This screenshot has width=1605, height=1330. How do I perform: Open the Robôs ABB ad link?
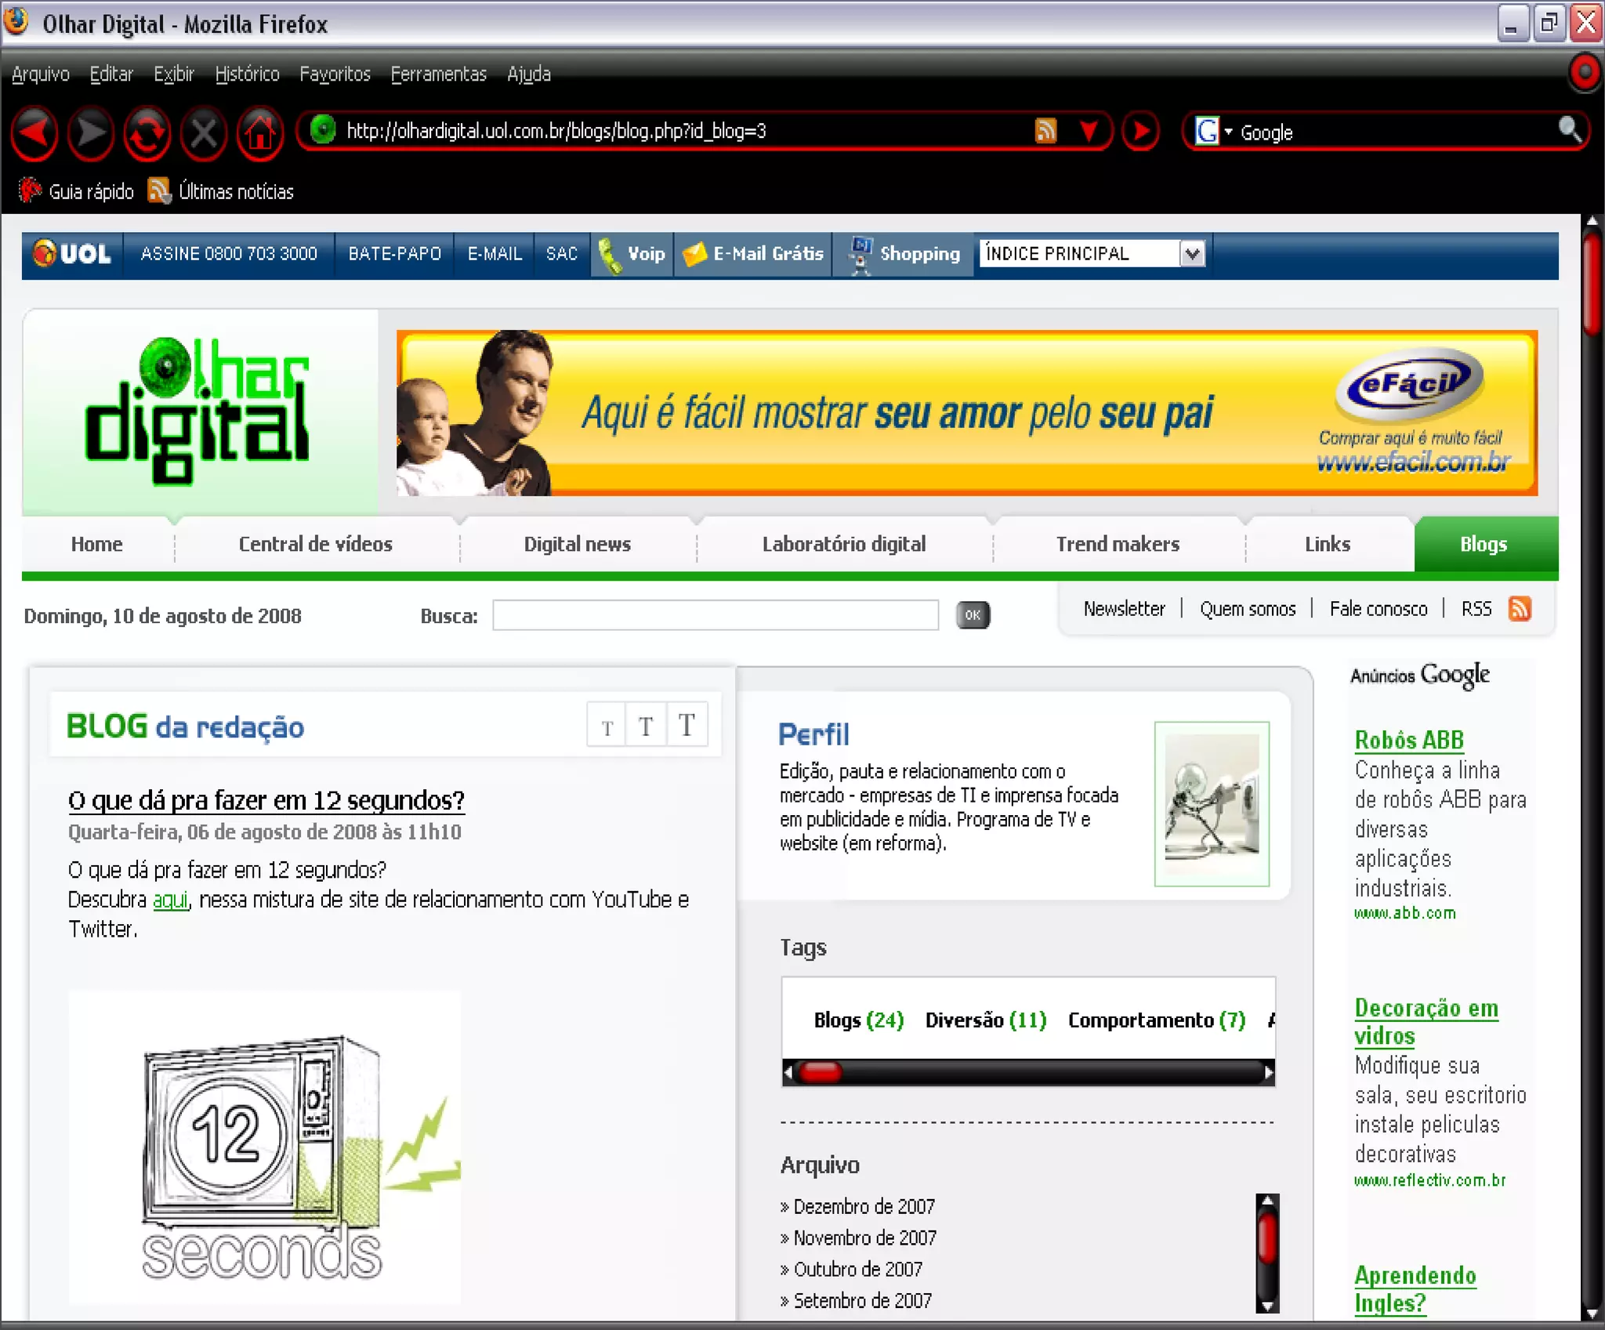point(1408,739)
